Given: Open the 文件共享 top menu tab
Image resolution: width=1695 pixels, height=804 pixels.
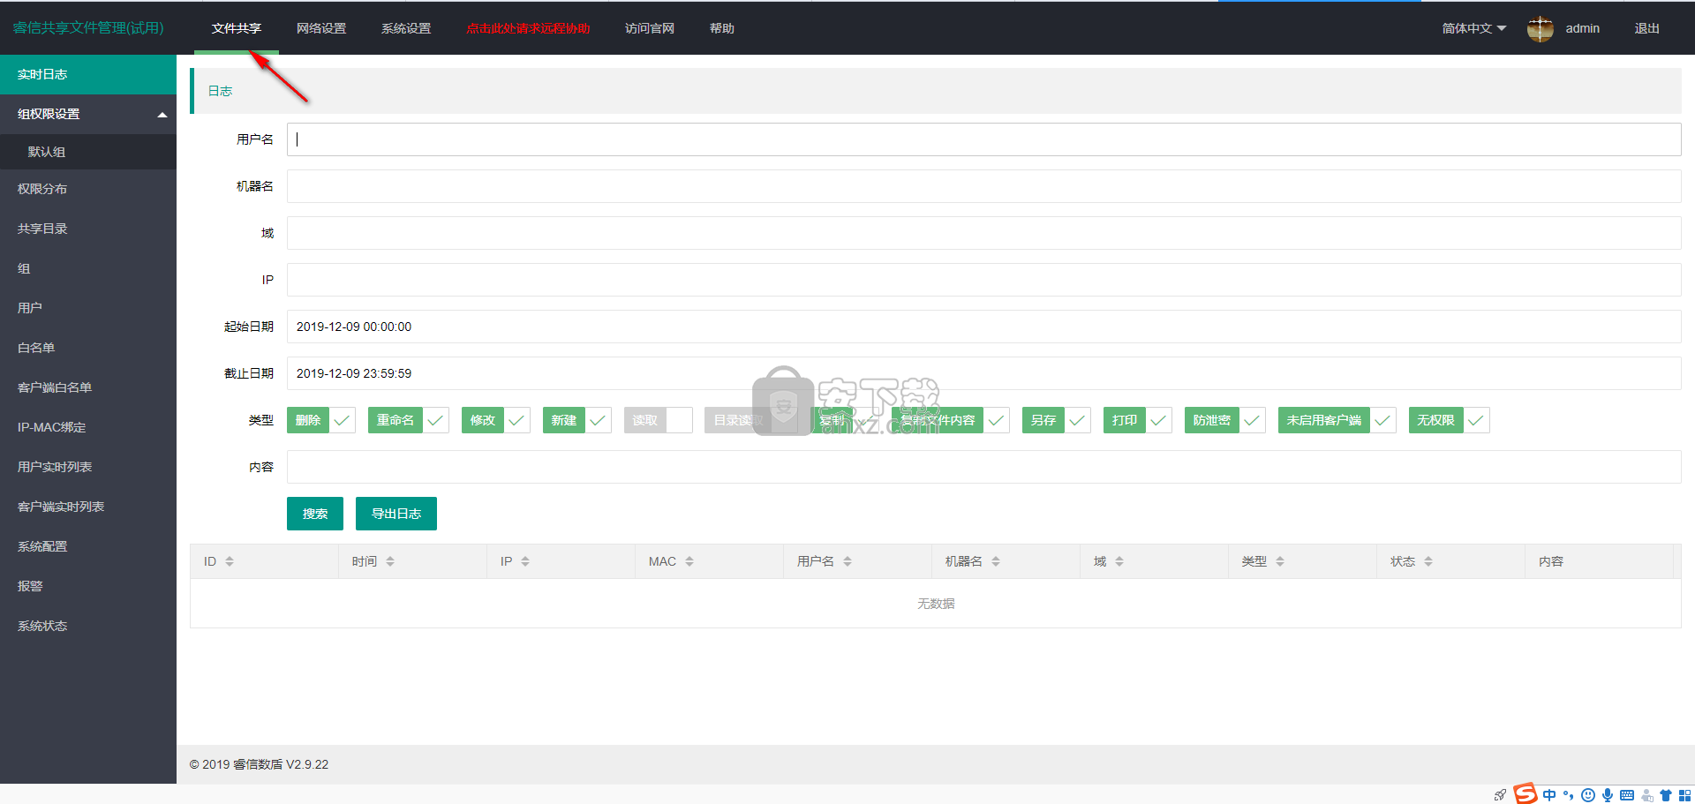Looking at the screenshot, I should click(x=237, y=28).
